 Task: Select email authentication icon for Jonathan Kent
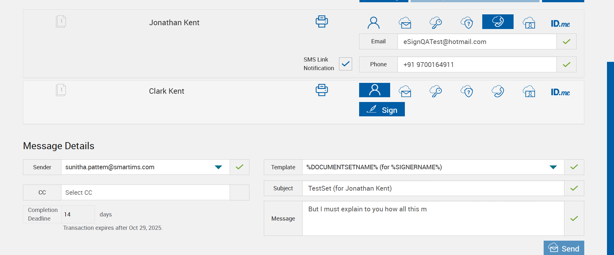pos(405,23)
